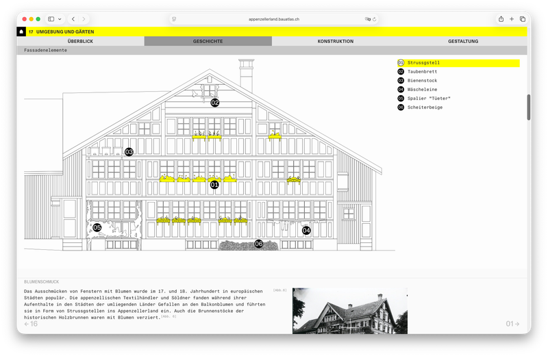Click the Fassadenelemente section bar
Viewport: 548px width, 356px height.
[272, 50]
